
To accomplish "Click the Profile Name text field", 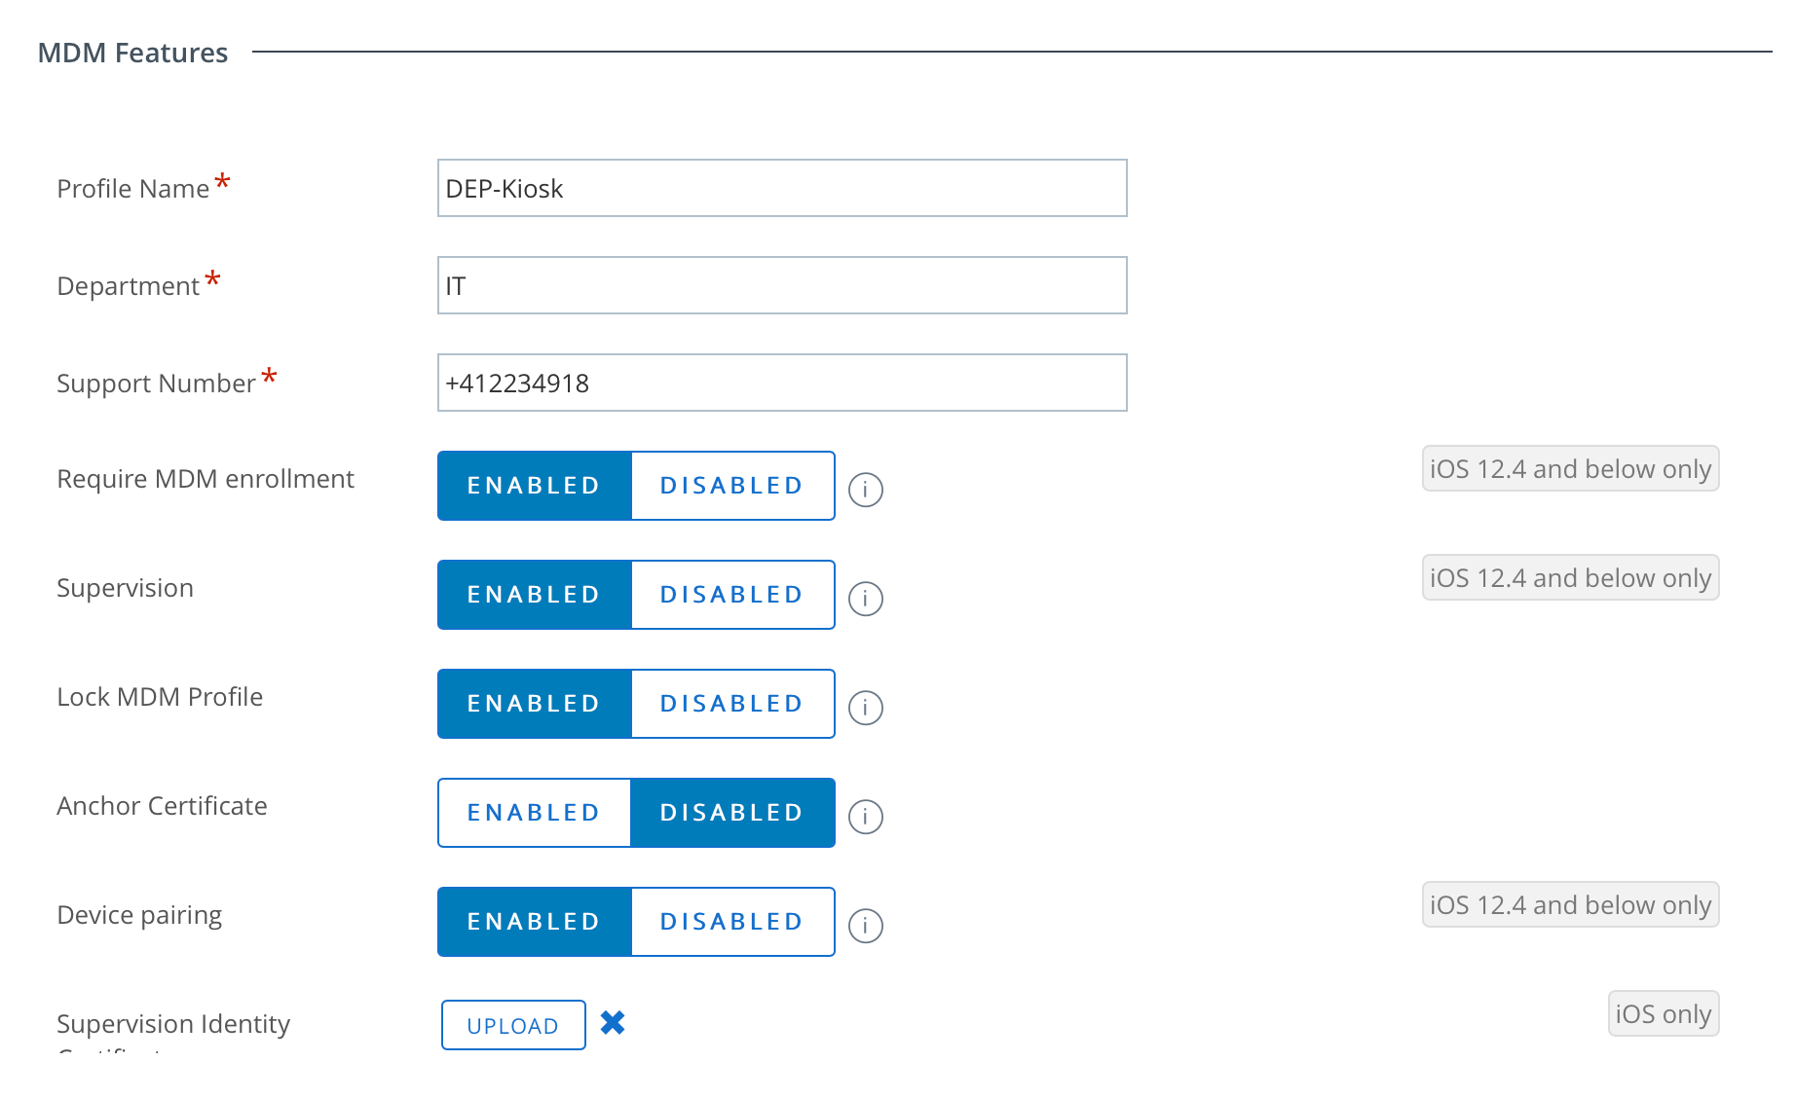I will [782, 188].
